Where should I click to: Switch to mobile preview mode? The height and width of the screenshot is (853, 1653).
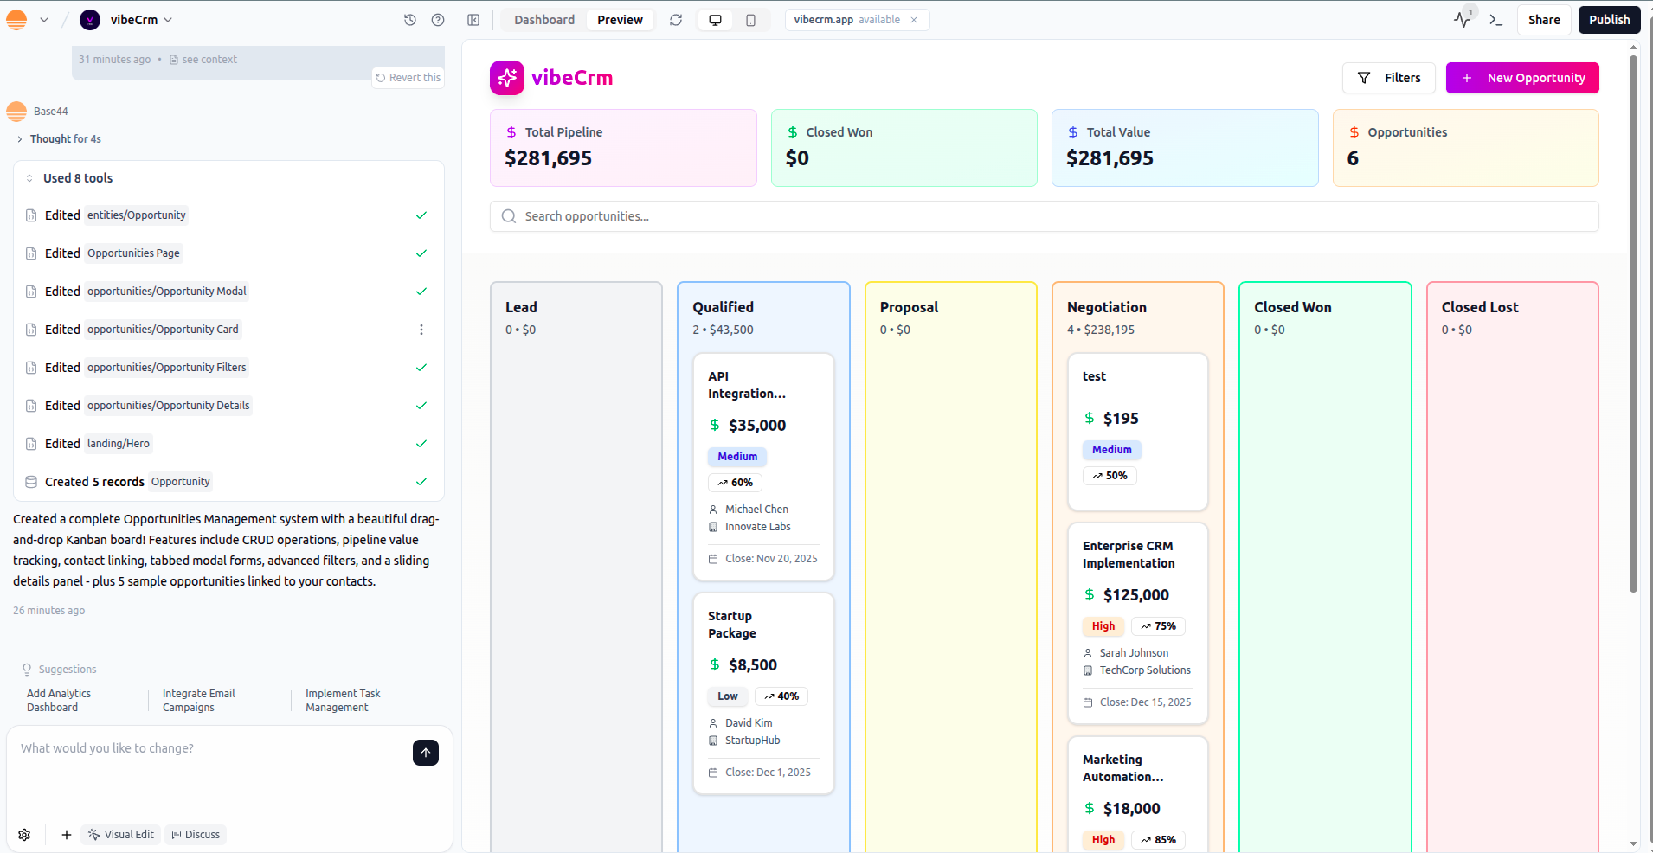[750, 20]
